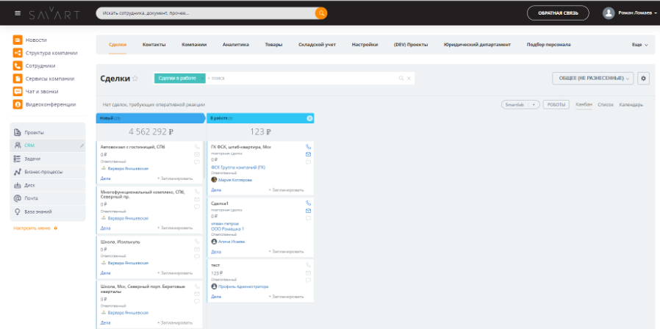This screenshot has width=660, height=329.
Task: Open Структура компании in the sidebar
Action: tap(51, 53)
